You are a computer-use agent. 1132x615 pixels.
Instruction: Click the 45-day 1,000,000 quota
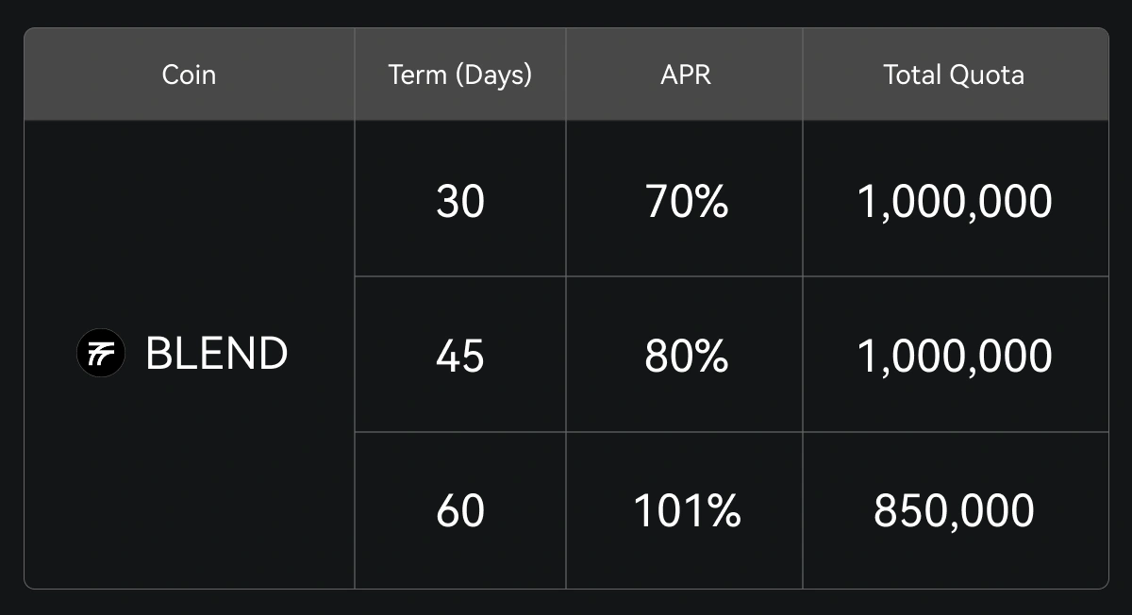tap(954, 356)
